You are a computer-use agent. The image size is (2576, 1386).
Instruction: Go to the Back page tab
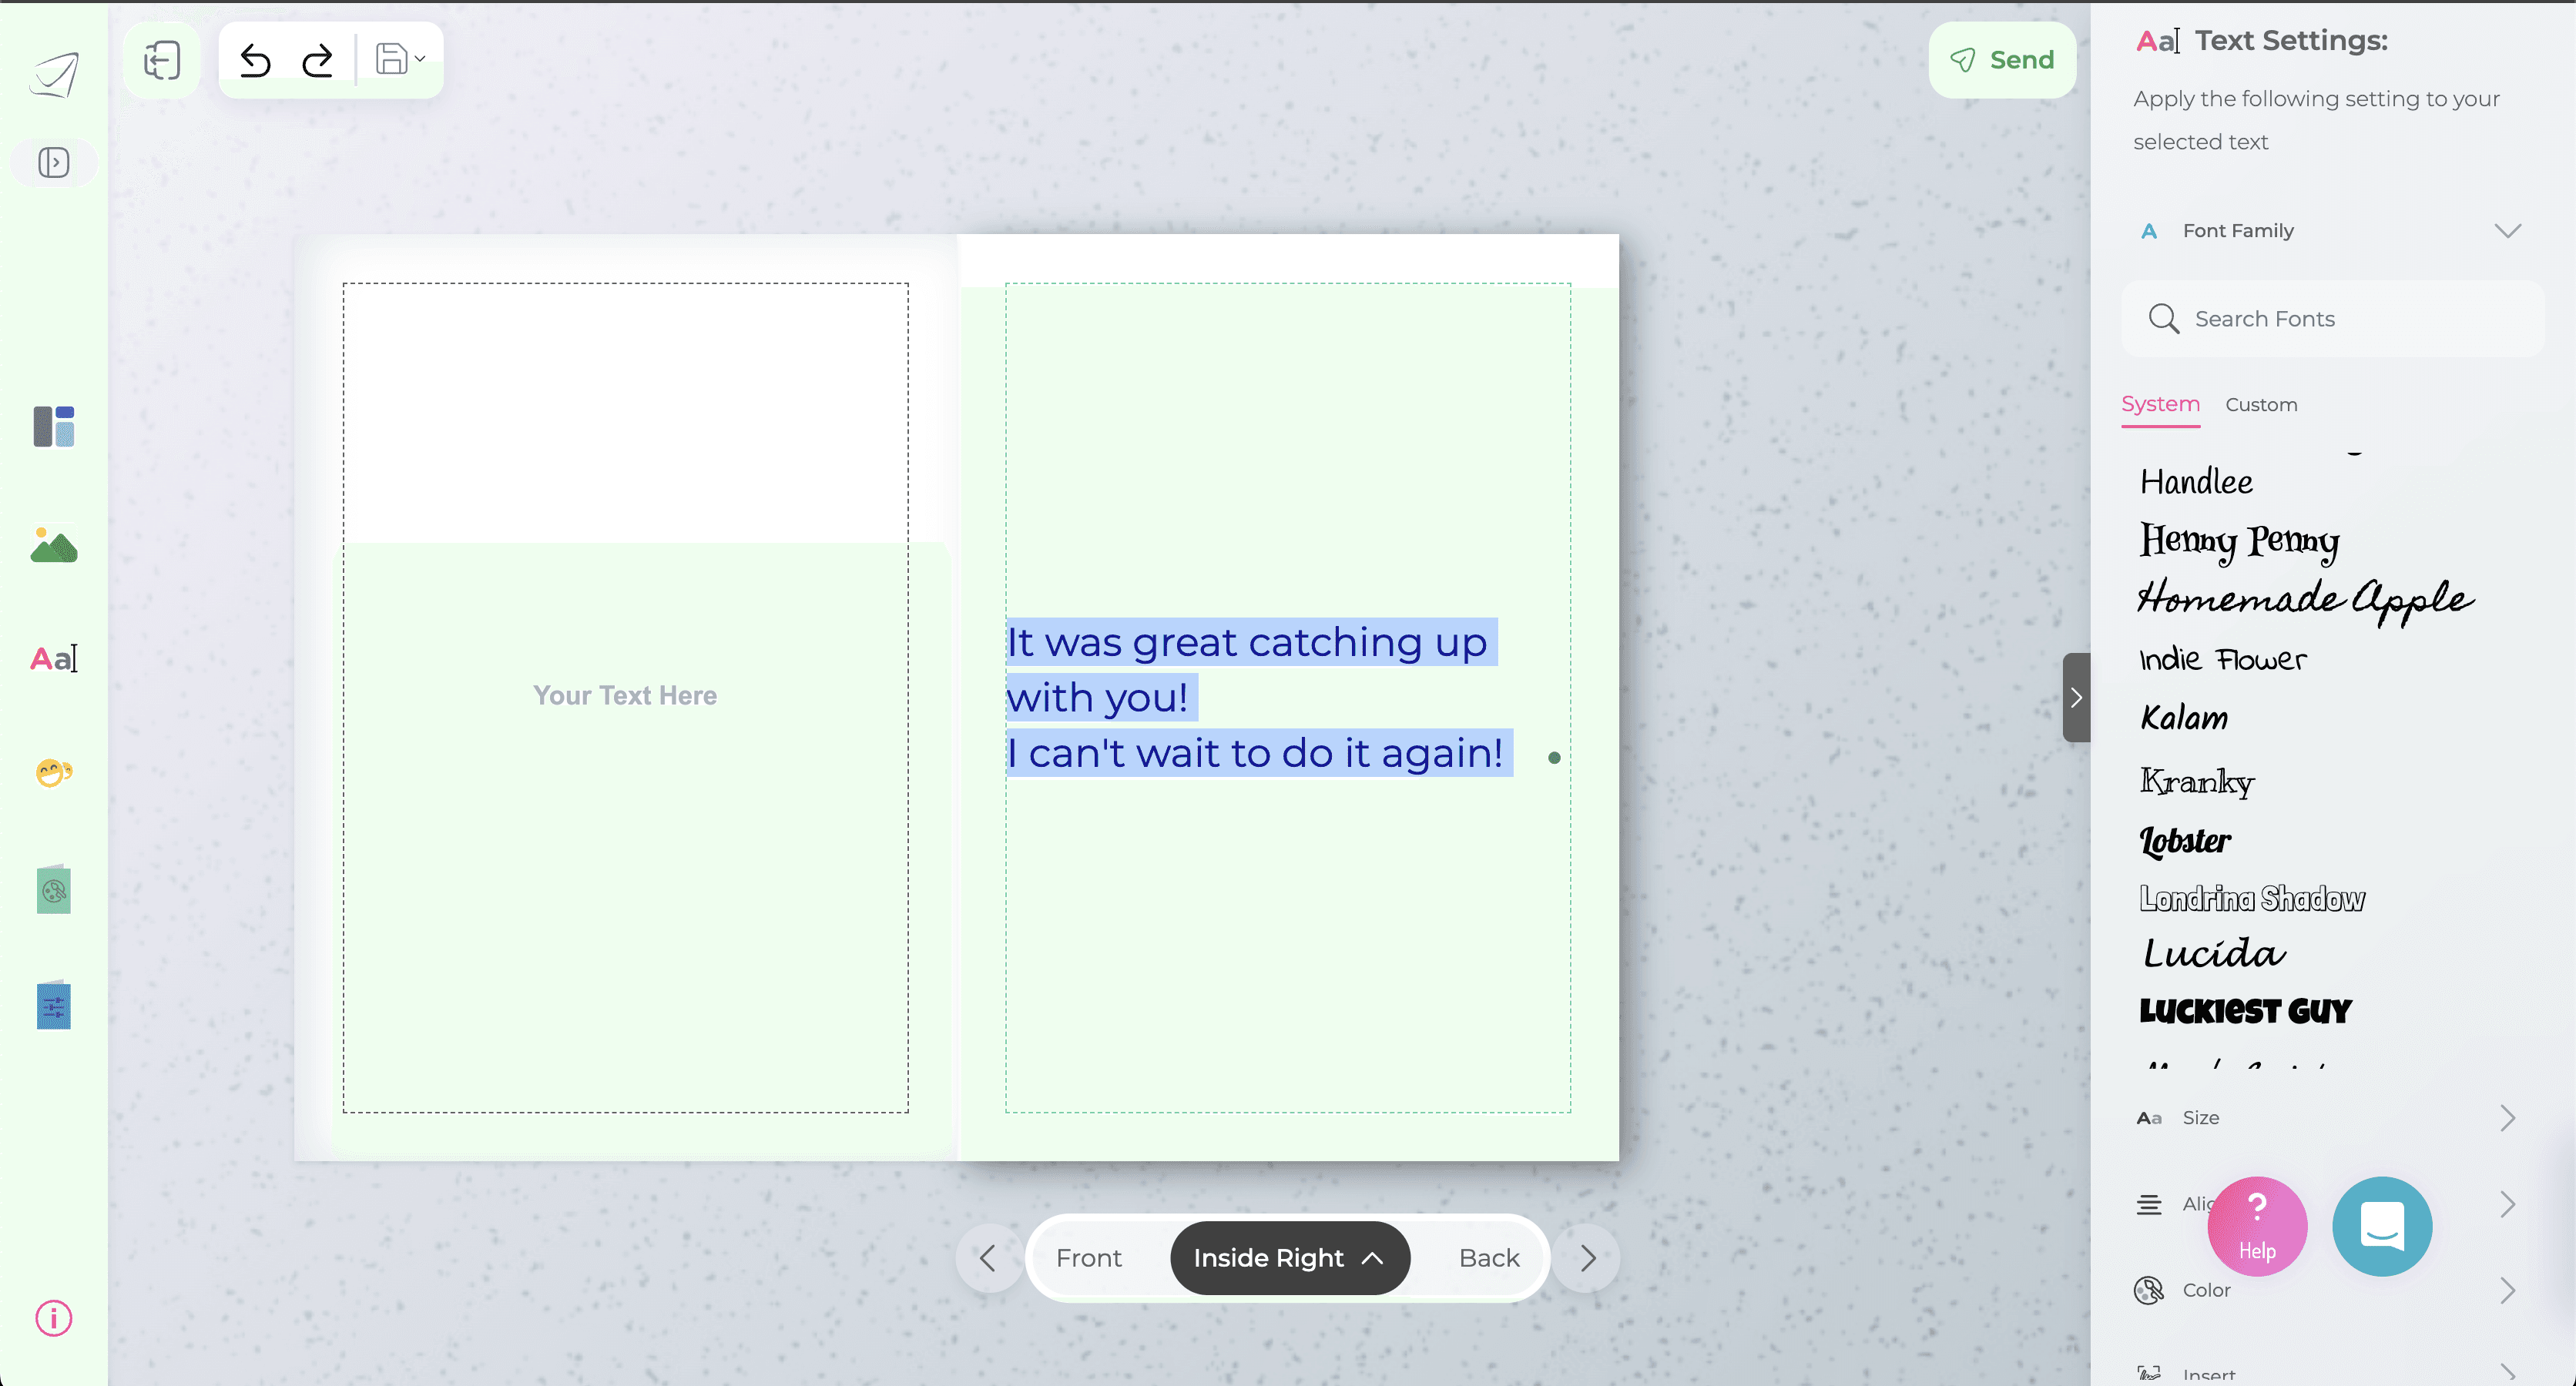(x=1488, y=1258)
